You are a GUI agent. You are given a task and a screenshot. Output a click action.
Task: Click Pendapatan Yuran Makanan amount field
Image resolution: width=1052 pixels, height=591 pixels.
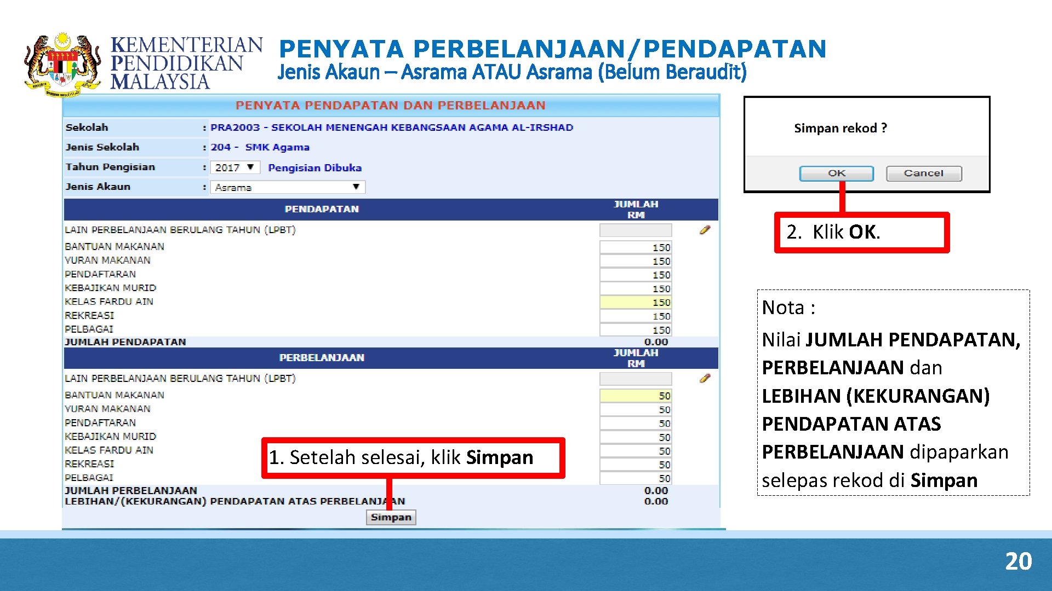(x=636, y=261)
